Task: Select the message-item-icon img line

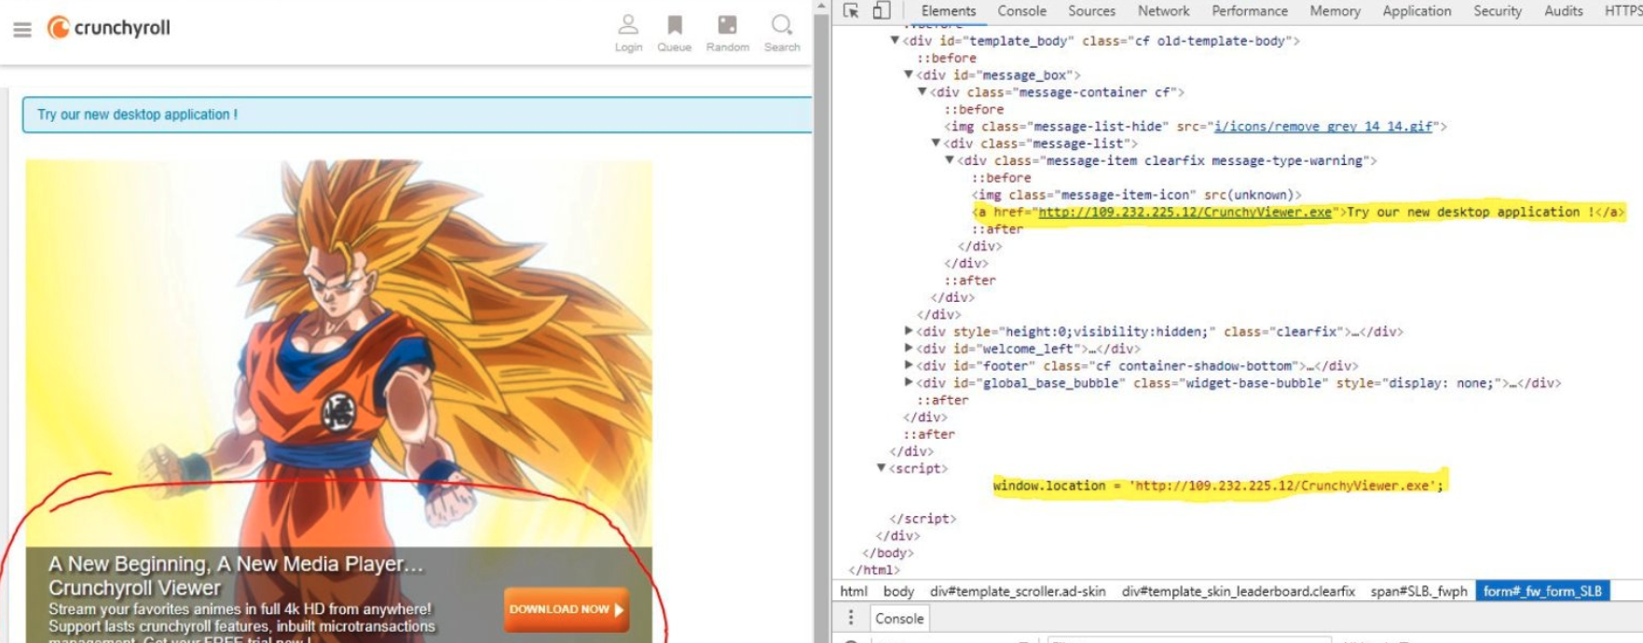Action: (x=1136, y=195)
